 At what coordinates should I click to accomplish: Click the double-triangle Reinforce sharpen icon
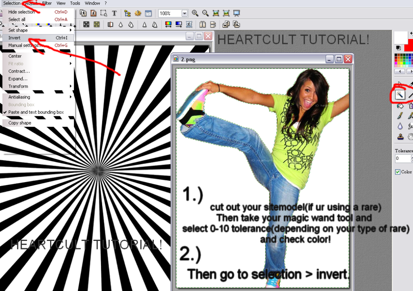click(x=155, y=25)
